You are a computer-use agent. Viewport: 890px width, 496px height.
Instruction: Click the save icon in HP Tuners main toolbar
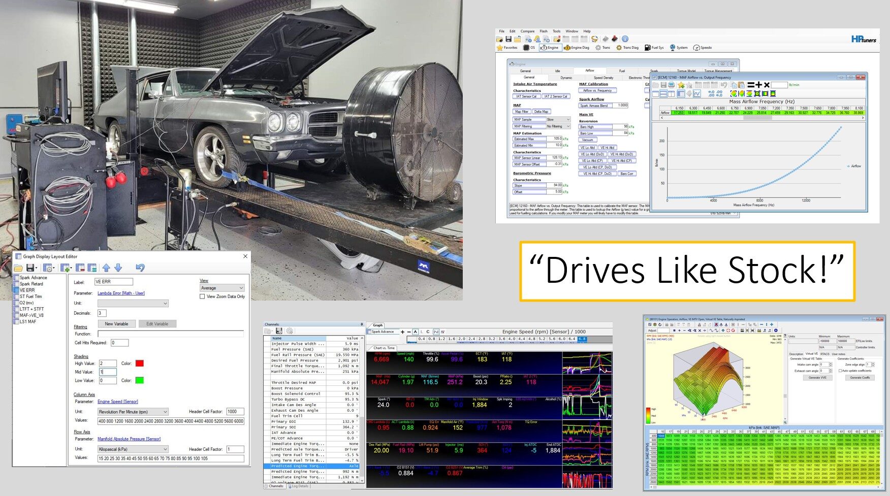pyautogui.click(x=508, y=39)
